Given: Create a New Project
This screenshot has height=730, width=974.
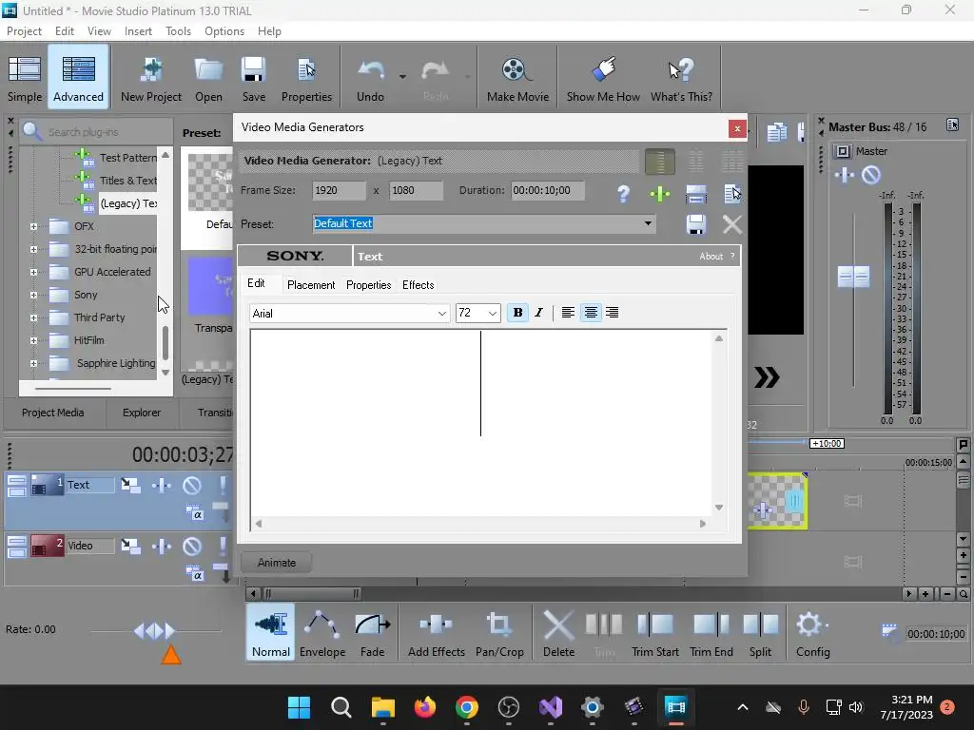Looking at the screenshot, I should (x=151, y=78).
